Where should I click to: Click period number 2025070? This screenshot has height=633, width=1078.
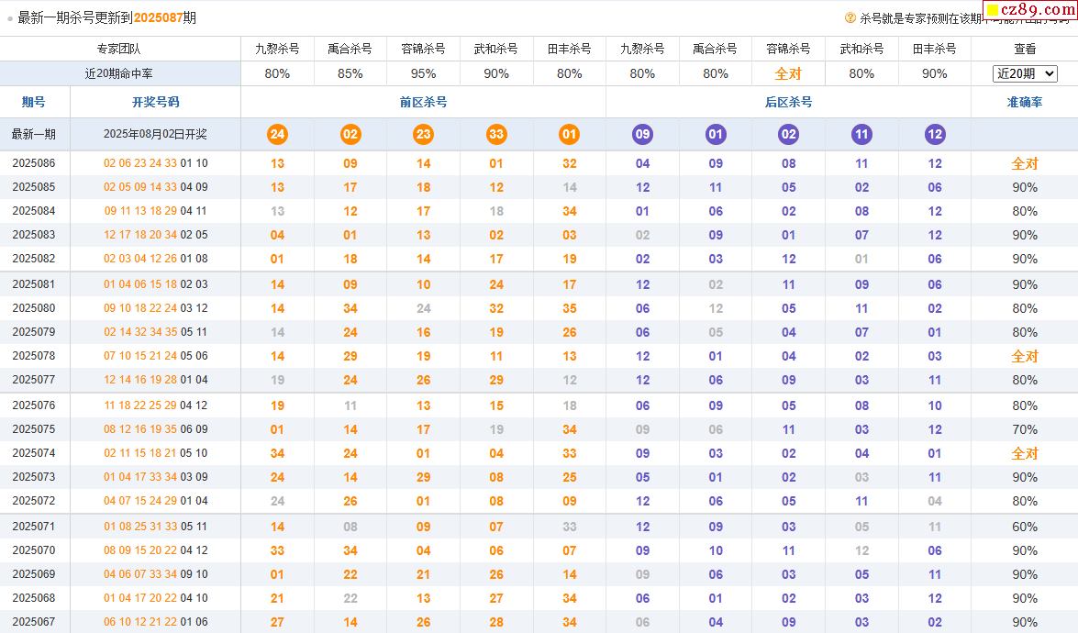[x=34, y=550]
